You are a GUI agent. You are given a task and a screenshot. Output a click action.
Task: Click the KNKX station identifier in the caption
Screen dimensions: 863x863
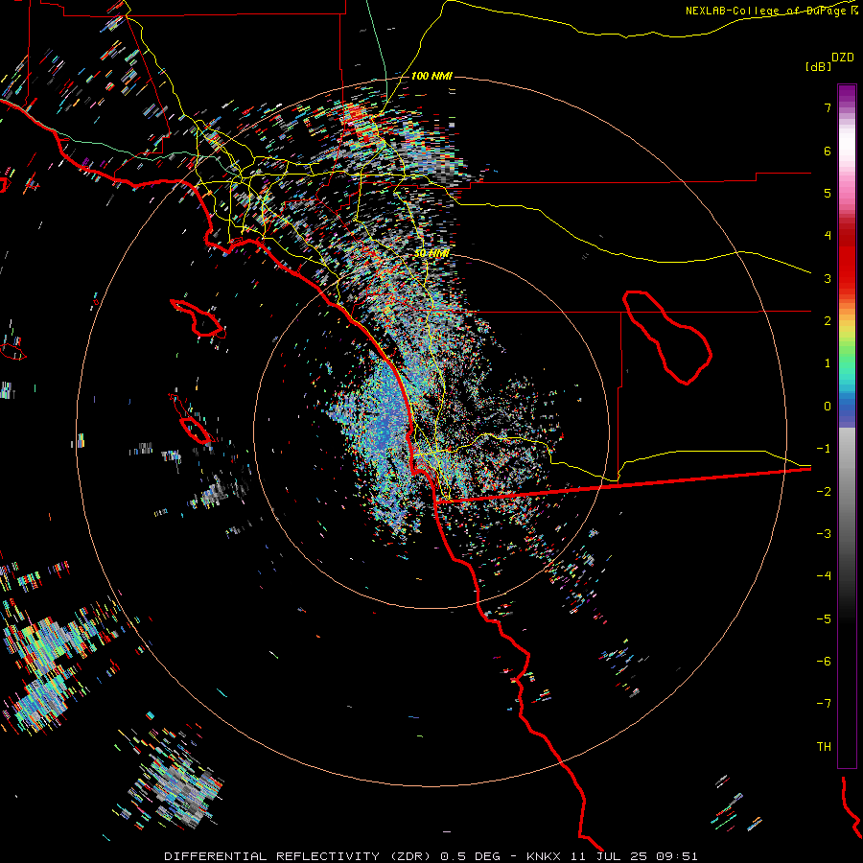pyautogui.click(x=544, y=856)
